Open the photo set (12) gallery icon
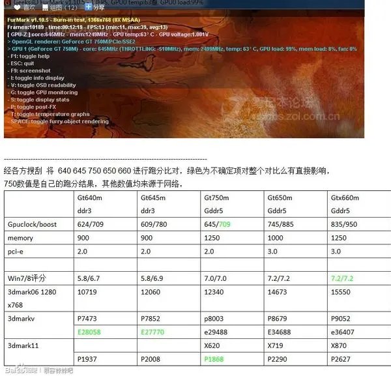Image resolution: width=391 pixels, height=378 pixels. [x=45, y=8]
